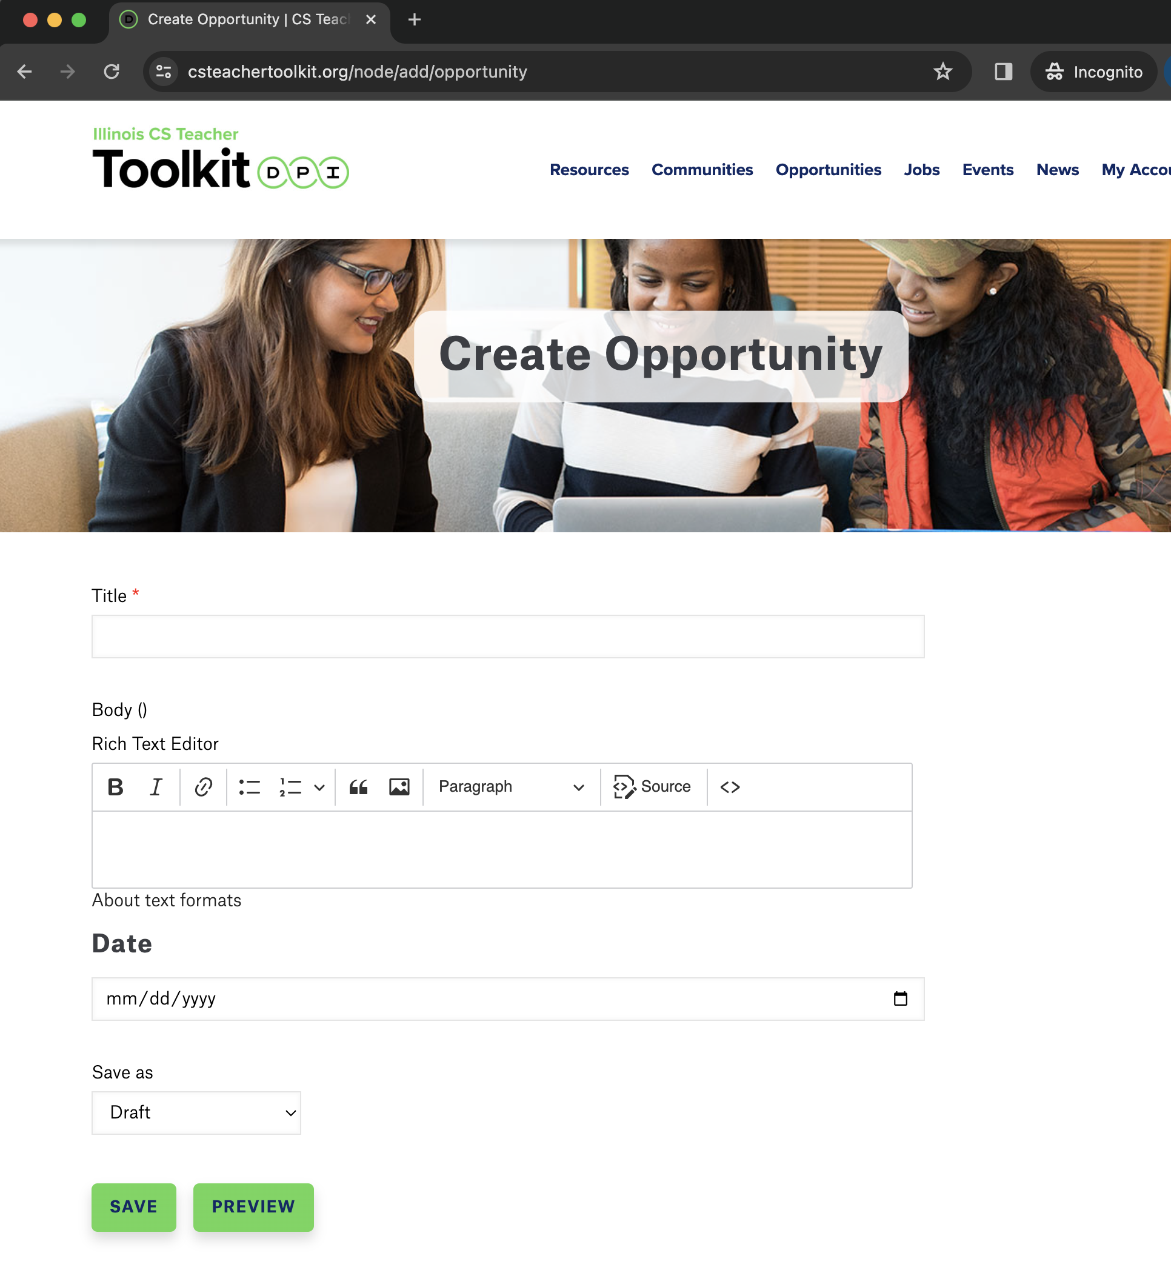Open the Opportunities menu
Screen dimensions: 1171x1267
tap(828, 170)
